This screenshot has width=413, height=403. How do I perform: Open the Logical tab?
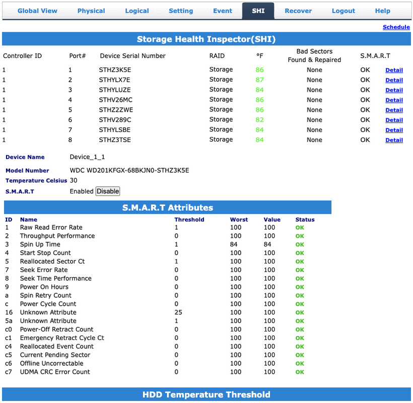(137, 11)
